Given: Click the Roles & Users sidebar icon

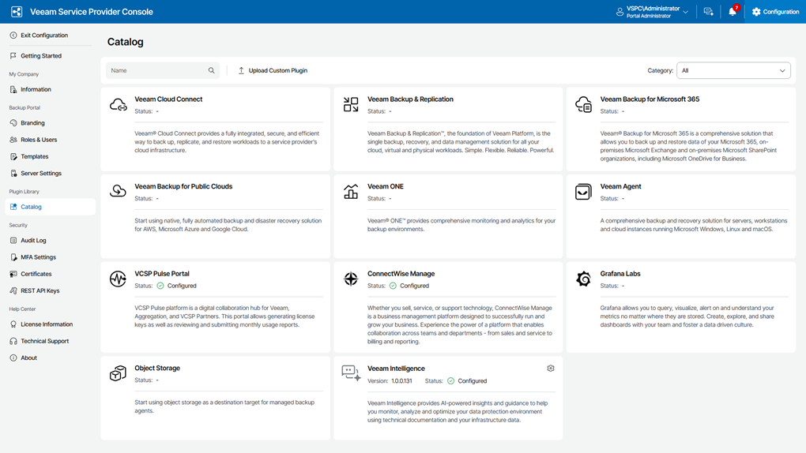Looking at the screenshot, I should pos(13,140).
